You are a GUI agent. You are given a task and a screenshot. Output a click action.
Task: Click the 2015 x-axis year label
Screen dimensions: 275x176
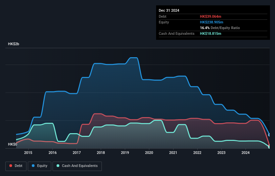click(x=28, y=153)
